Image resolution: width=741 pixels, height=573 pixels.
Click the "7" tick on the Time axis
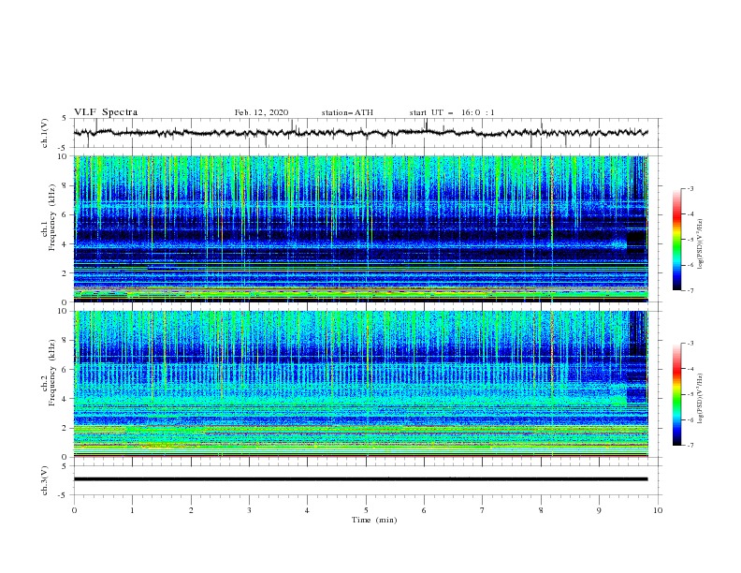click(x=483, y=510)
